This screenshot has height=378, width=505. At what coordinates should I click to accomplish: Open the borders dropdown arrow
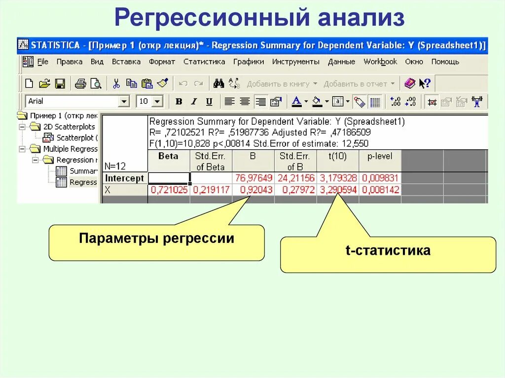tap(348, 102)
